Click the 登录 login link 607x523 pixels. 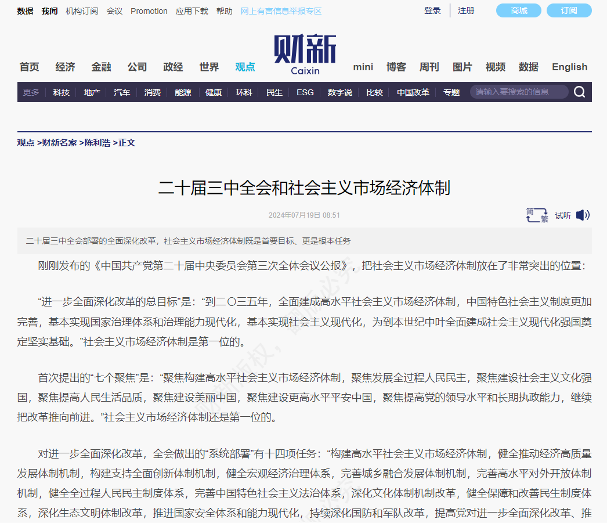pyautogui.click(x=432, y=10)
